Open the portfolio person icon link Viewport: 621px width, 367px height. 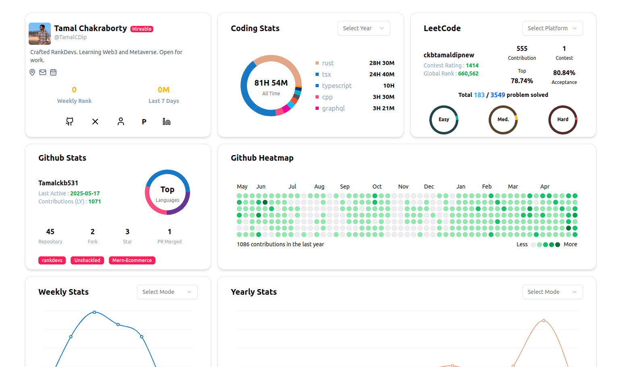pyautogui.click(x=121, y=122)
